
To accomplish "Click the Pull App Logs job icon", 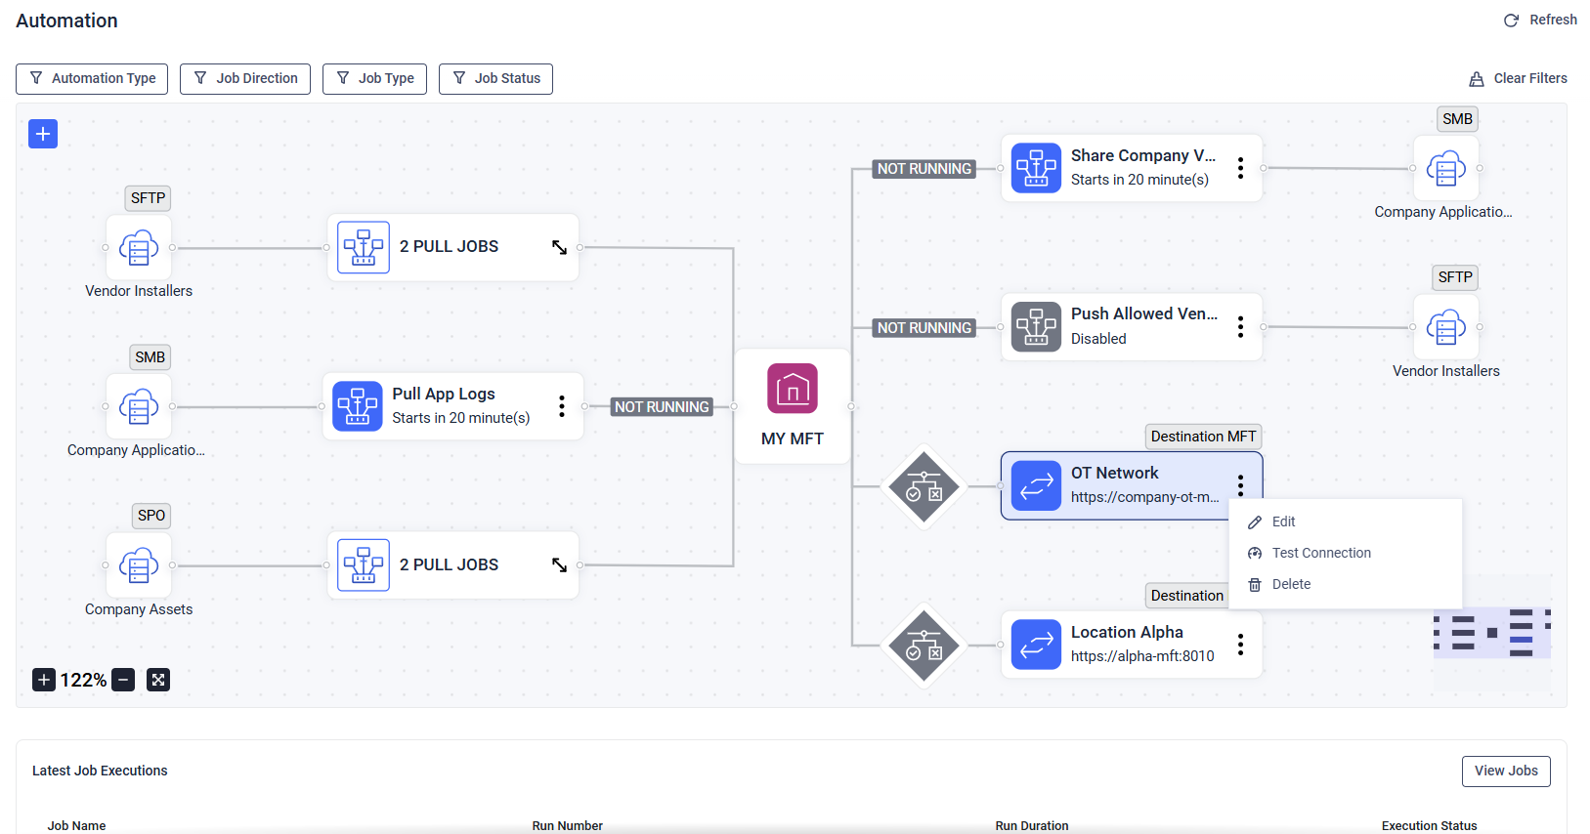I will coord(358,406).
